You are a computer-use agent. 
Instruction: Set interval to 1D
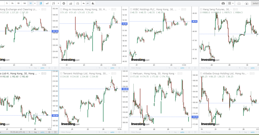pos(18,3)
